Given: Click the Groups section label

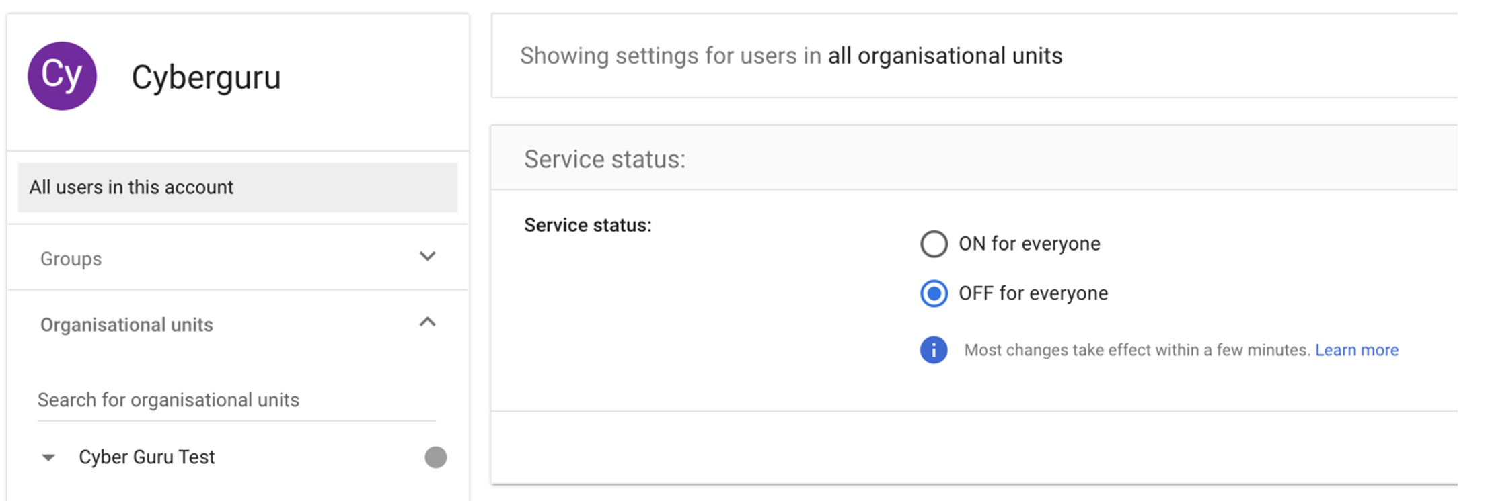Looking at the screenshot, I should point(71,259).
